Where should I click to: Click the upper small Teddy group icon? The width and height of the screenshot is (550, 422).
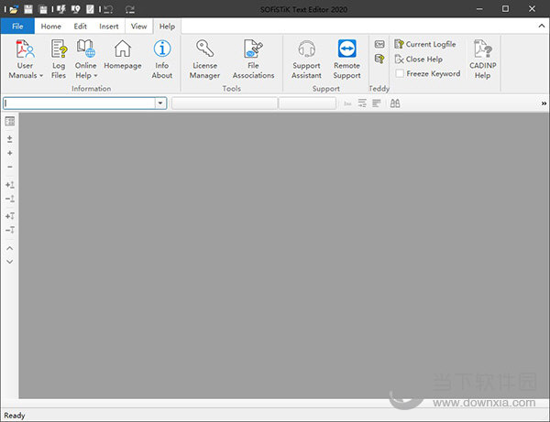coord(379,44)
